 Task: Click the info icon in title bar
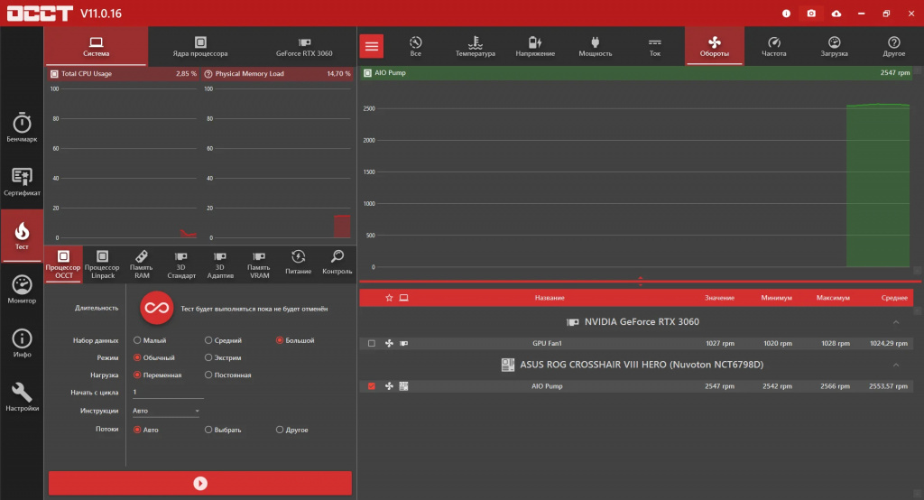coord(786,13)
